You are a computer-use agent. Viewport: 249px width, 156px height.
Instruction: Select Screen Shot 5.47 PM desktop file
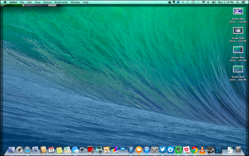coord(238,54)
